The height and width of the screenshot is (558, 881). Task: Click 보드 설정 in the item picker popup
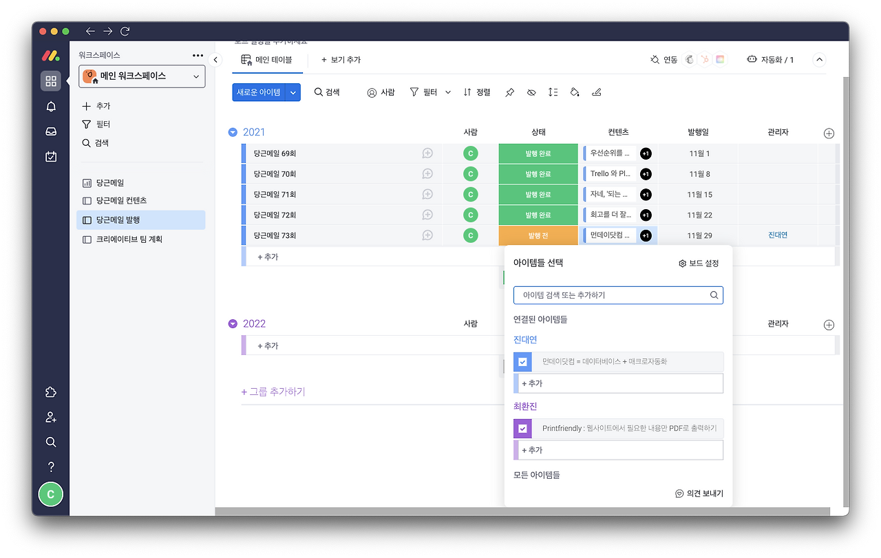[699, 264]
